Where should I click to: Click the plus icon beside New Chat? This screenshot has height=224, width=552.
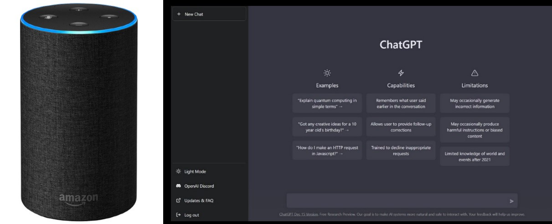point(179,14)
